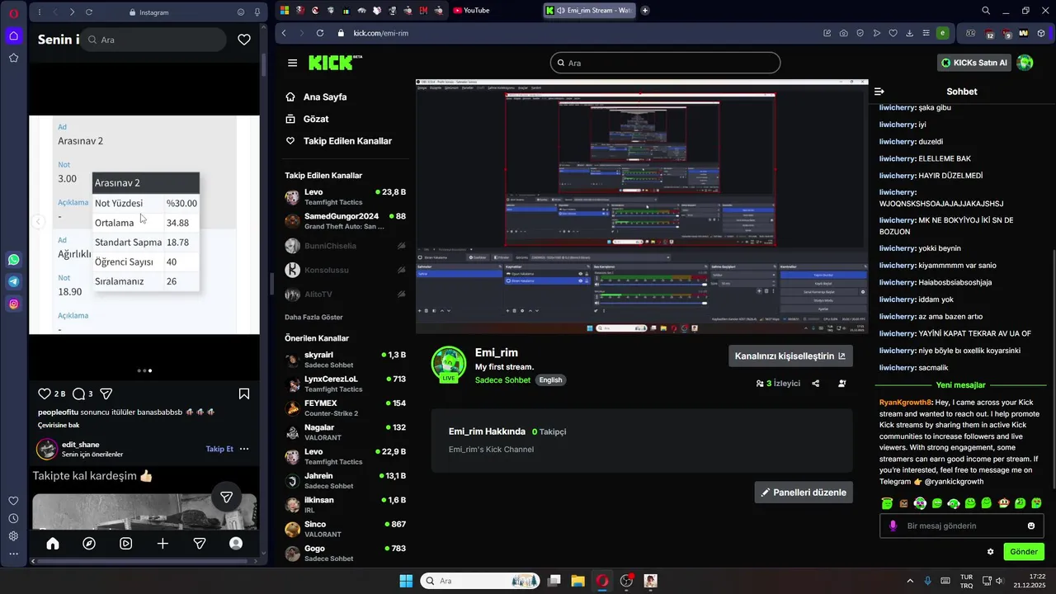Open Instagram Reels icon
The image size is (1056, 594).
[x=126, y=544]
